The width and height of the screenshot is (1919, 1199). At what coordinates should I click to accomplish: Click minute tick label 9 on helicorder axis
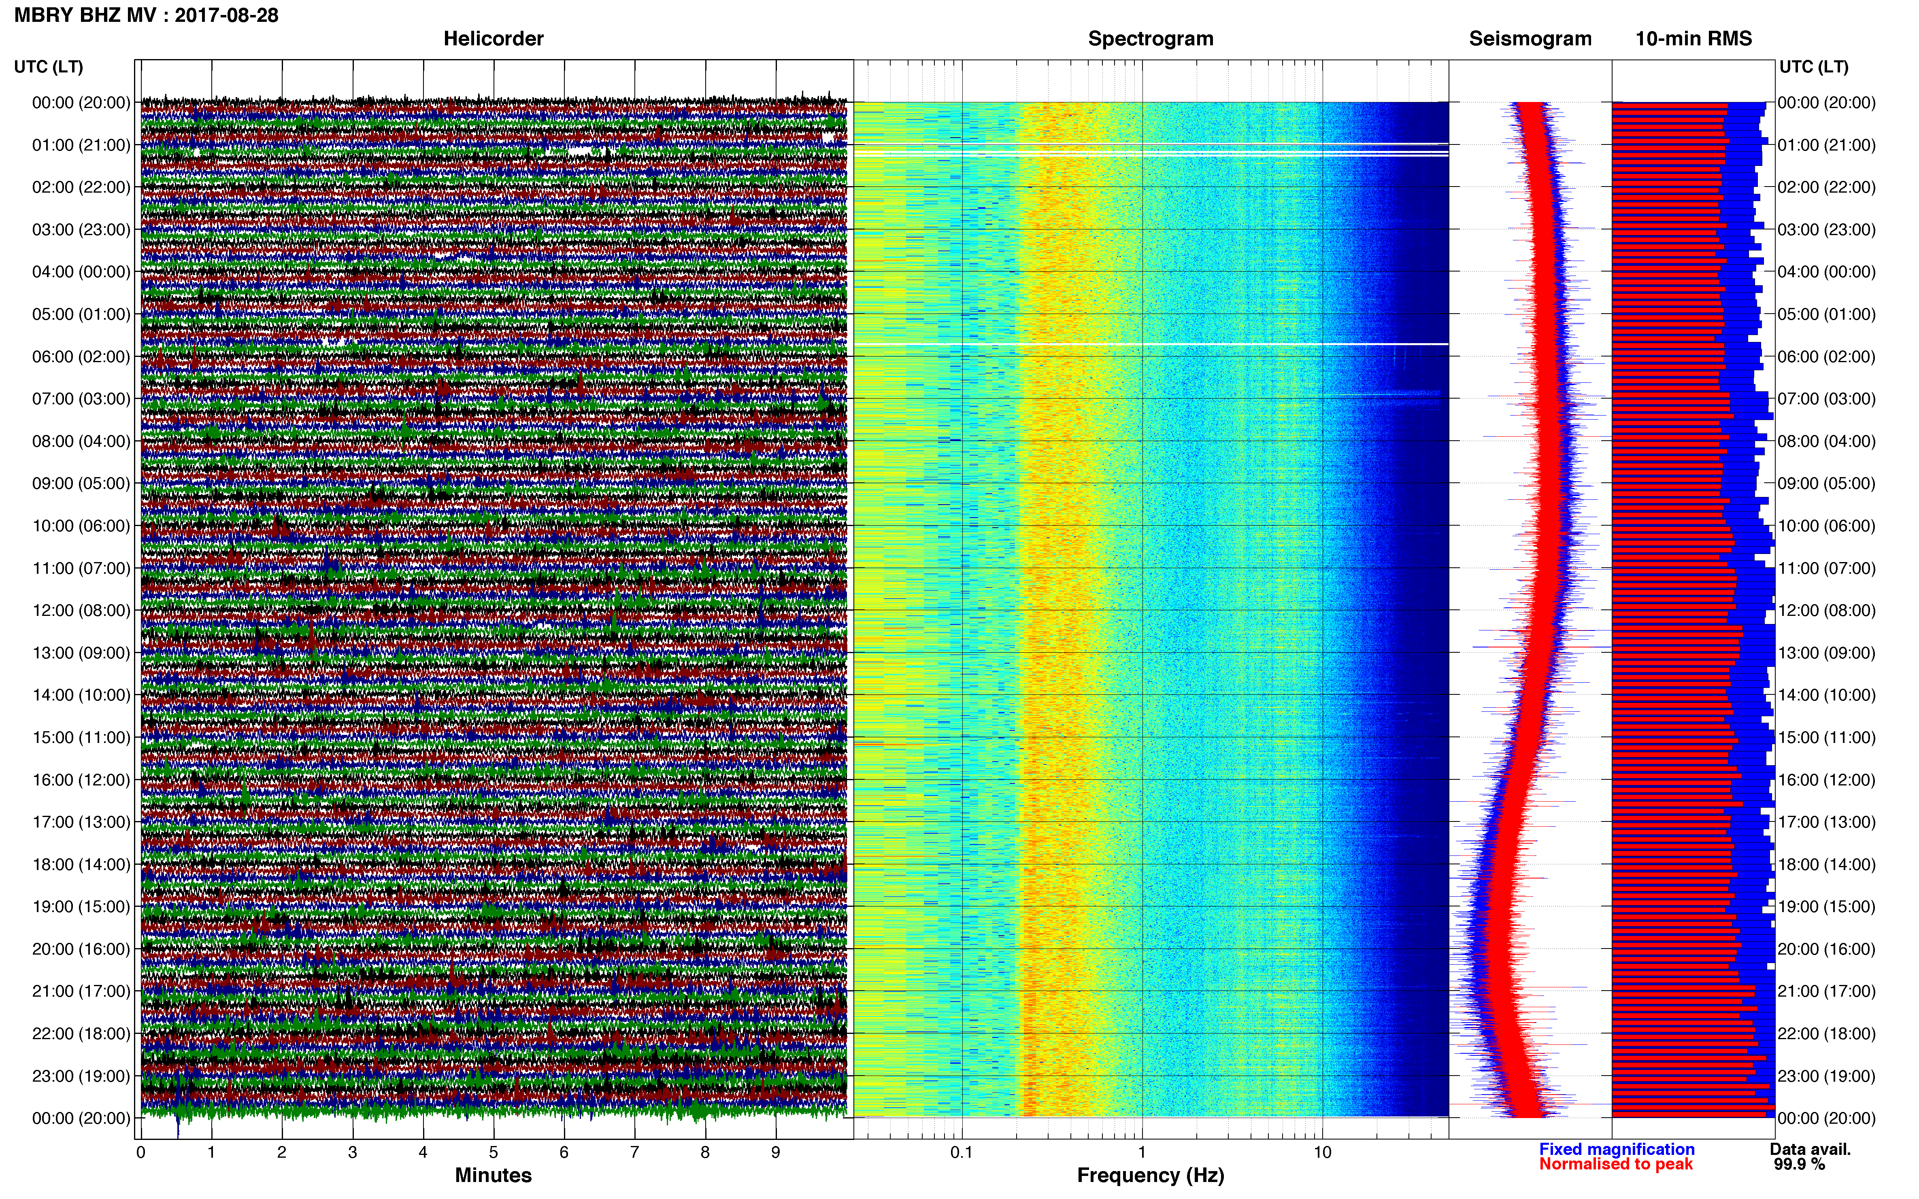coord(776,1153)
